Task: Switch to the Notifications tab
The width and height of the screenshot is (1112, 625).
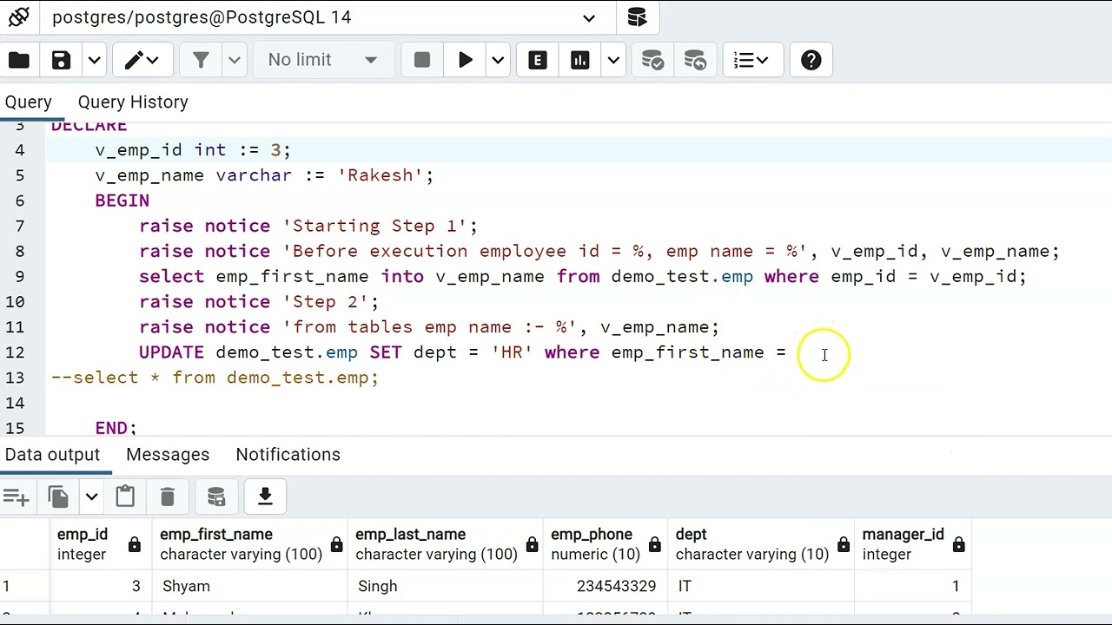Action: click(x=288, y=455)
